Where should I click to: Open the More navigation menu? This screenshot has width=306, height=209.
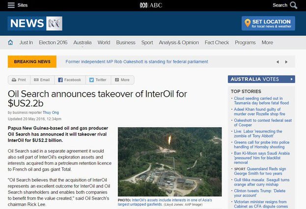(x=267, y=43)
